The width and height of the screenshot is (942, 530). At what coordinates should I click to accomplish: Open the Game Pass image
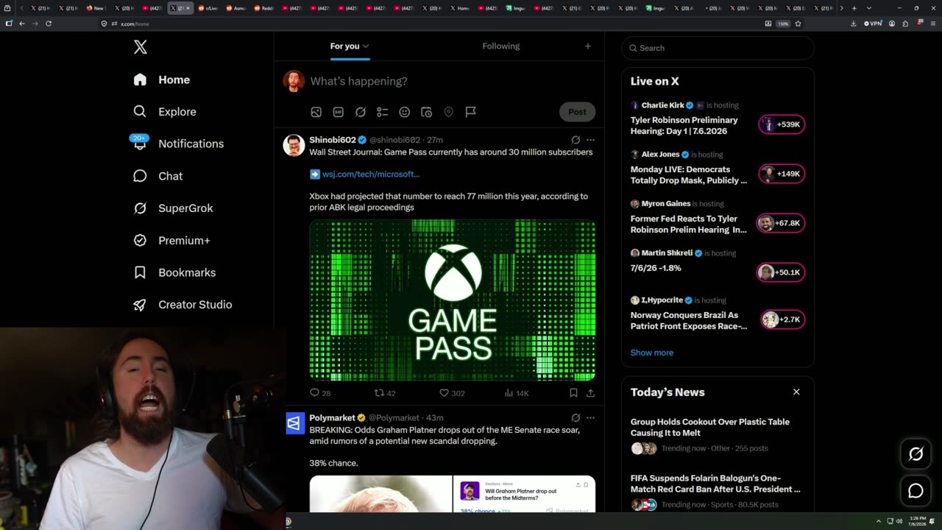coord(452,300)
